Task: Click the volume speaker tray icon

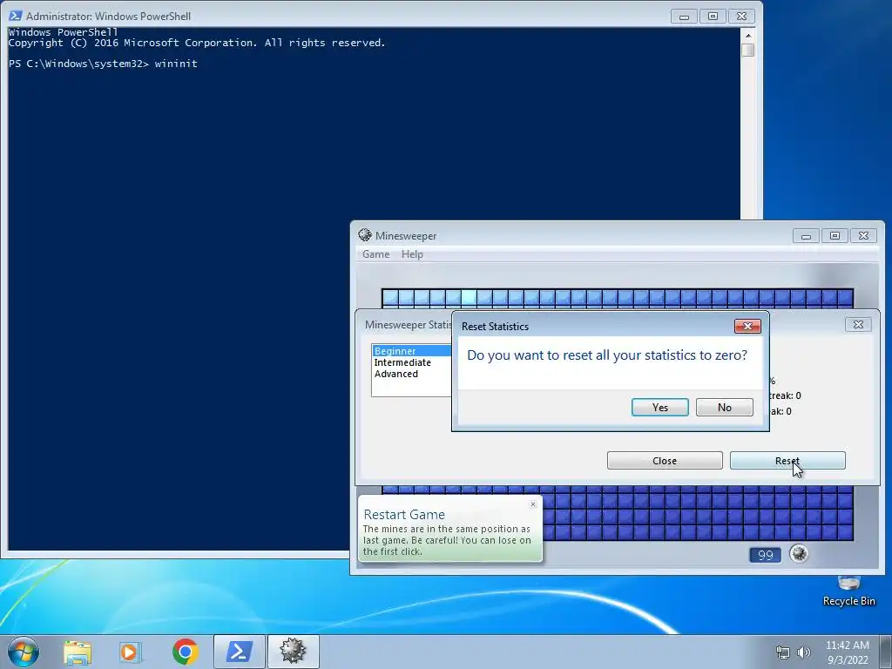Action: 803,652
